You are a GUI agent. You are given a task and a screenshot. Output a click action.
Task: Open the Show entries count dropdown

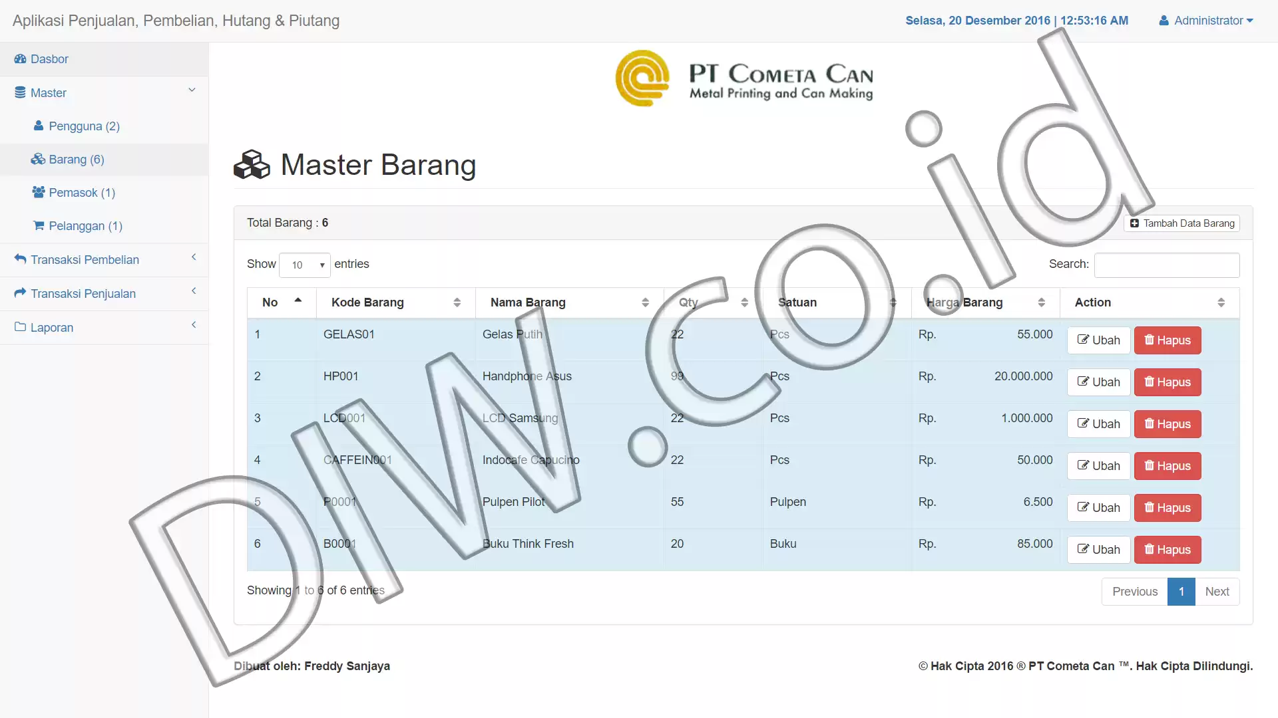coord(305,265)
